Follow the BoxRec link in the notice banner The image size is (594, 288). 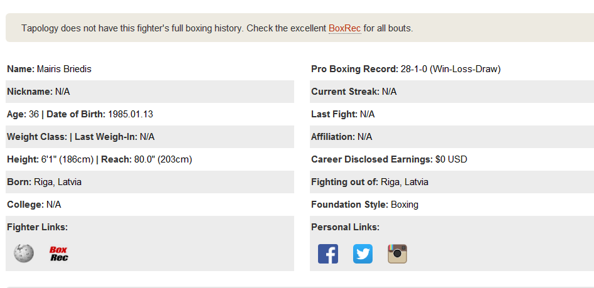pos(345,28)
